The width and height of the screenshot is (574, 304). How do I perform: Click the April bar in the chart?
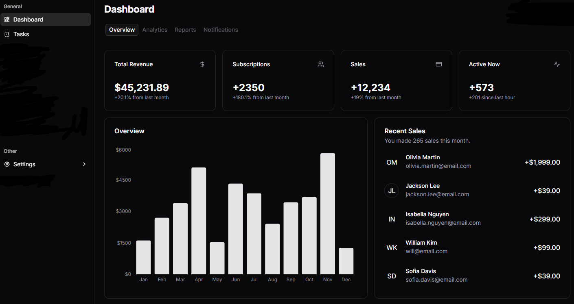199,221
